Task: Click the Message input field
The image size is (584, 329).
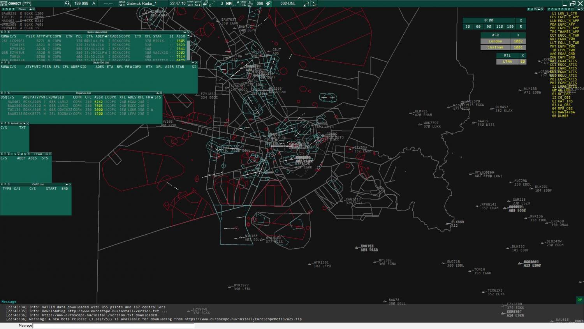Action: [113, 325]
